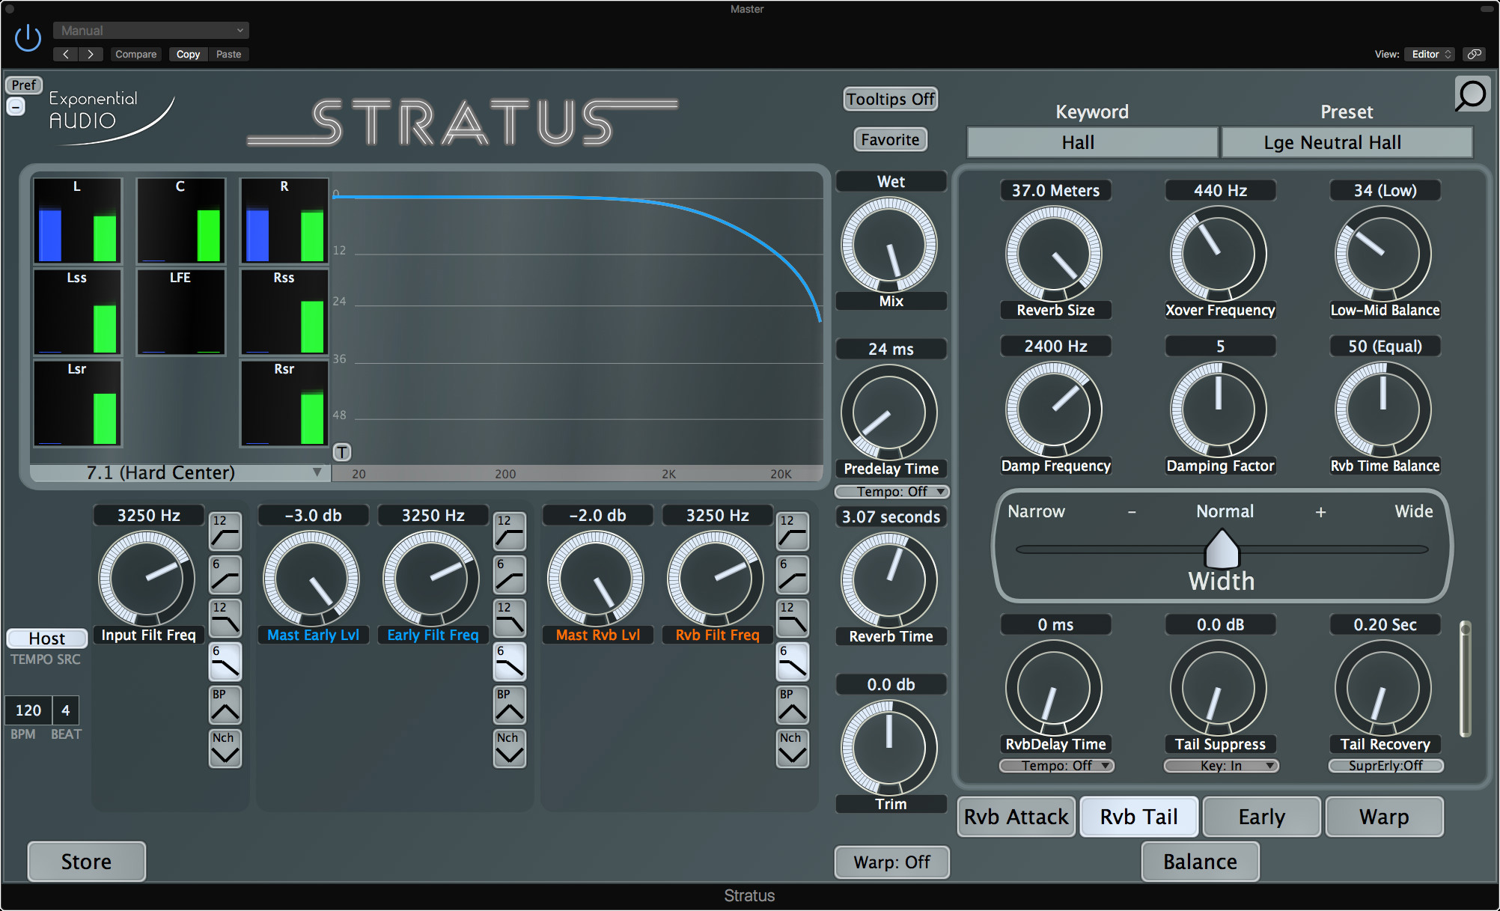
Task: Select the Notch filter icon in input filter column
Action: (225, 748)
